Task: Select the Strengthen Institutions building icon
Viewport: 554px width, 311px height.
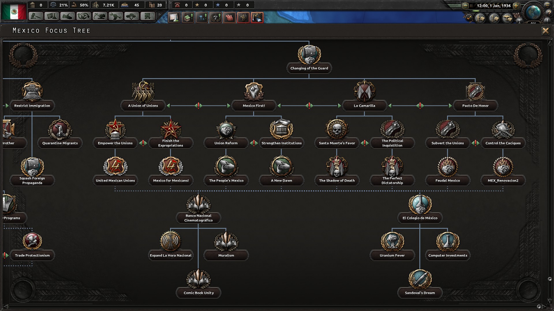Action: [x=281, y=129]
